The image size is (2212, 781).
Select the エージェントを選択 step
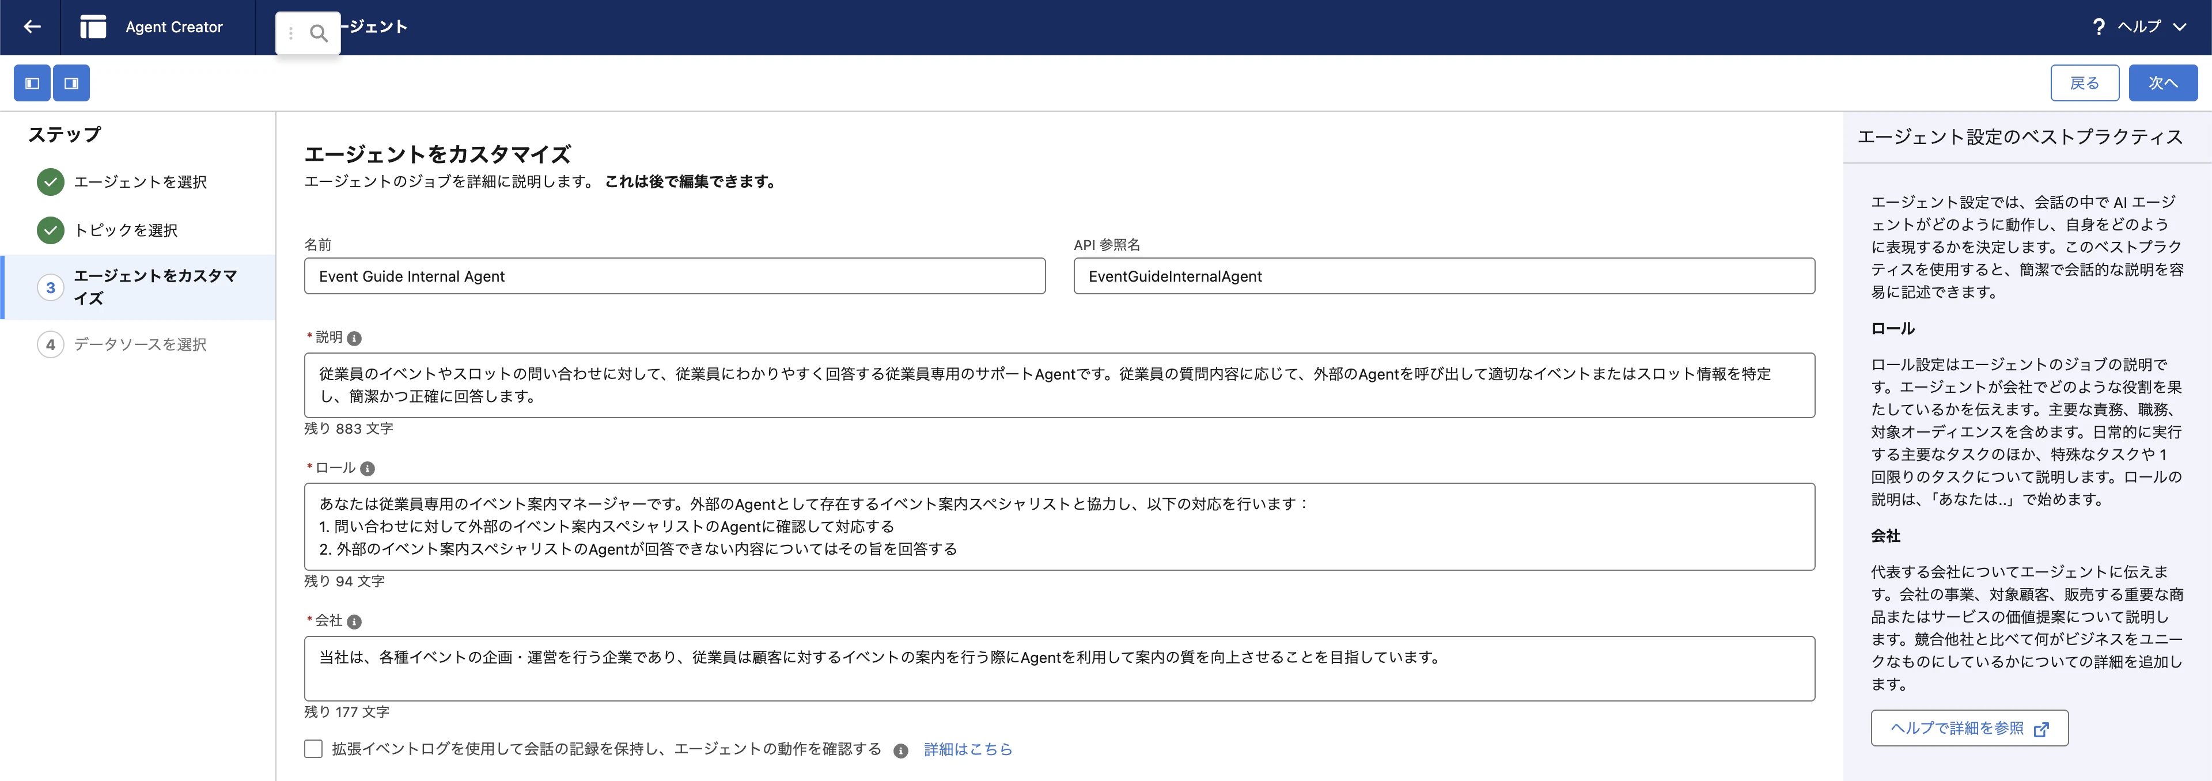[x=140, y=182]
